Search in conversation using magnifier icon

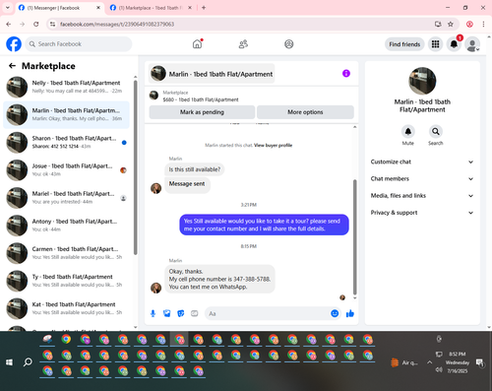[435, 132]
